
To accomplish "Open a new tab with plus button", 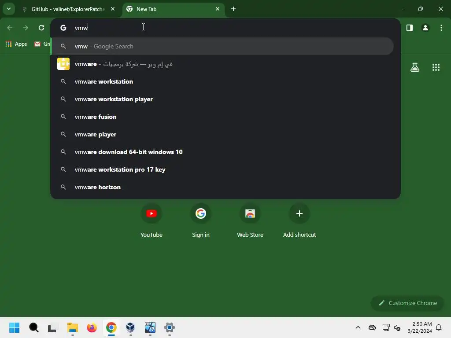I will coord(233,9).
